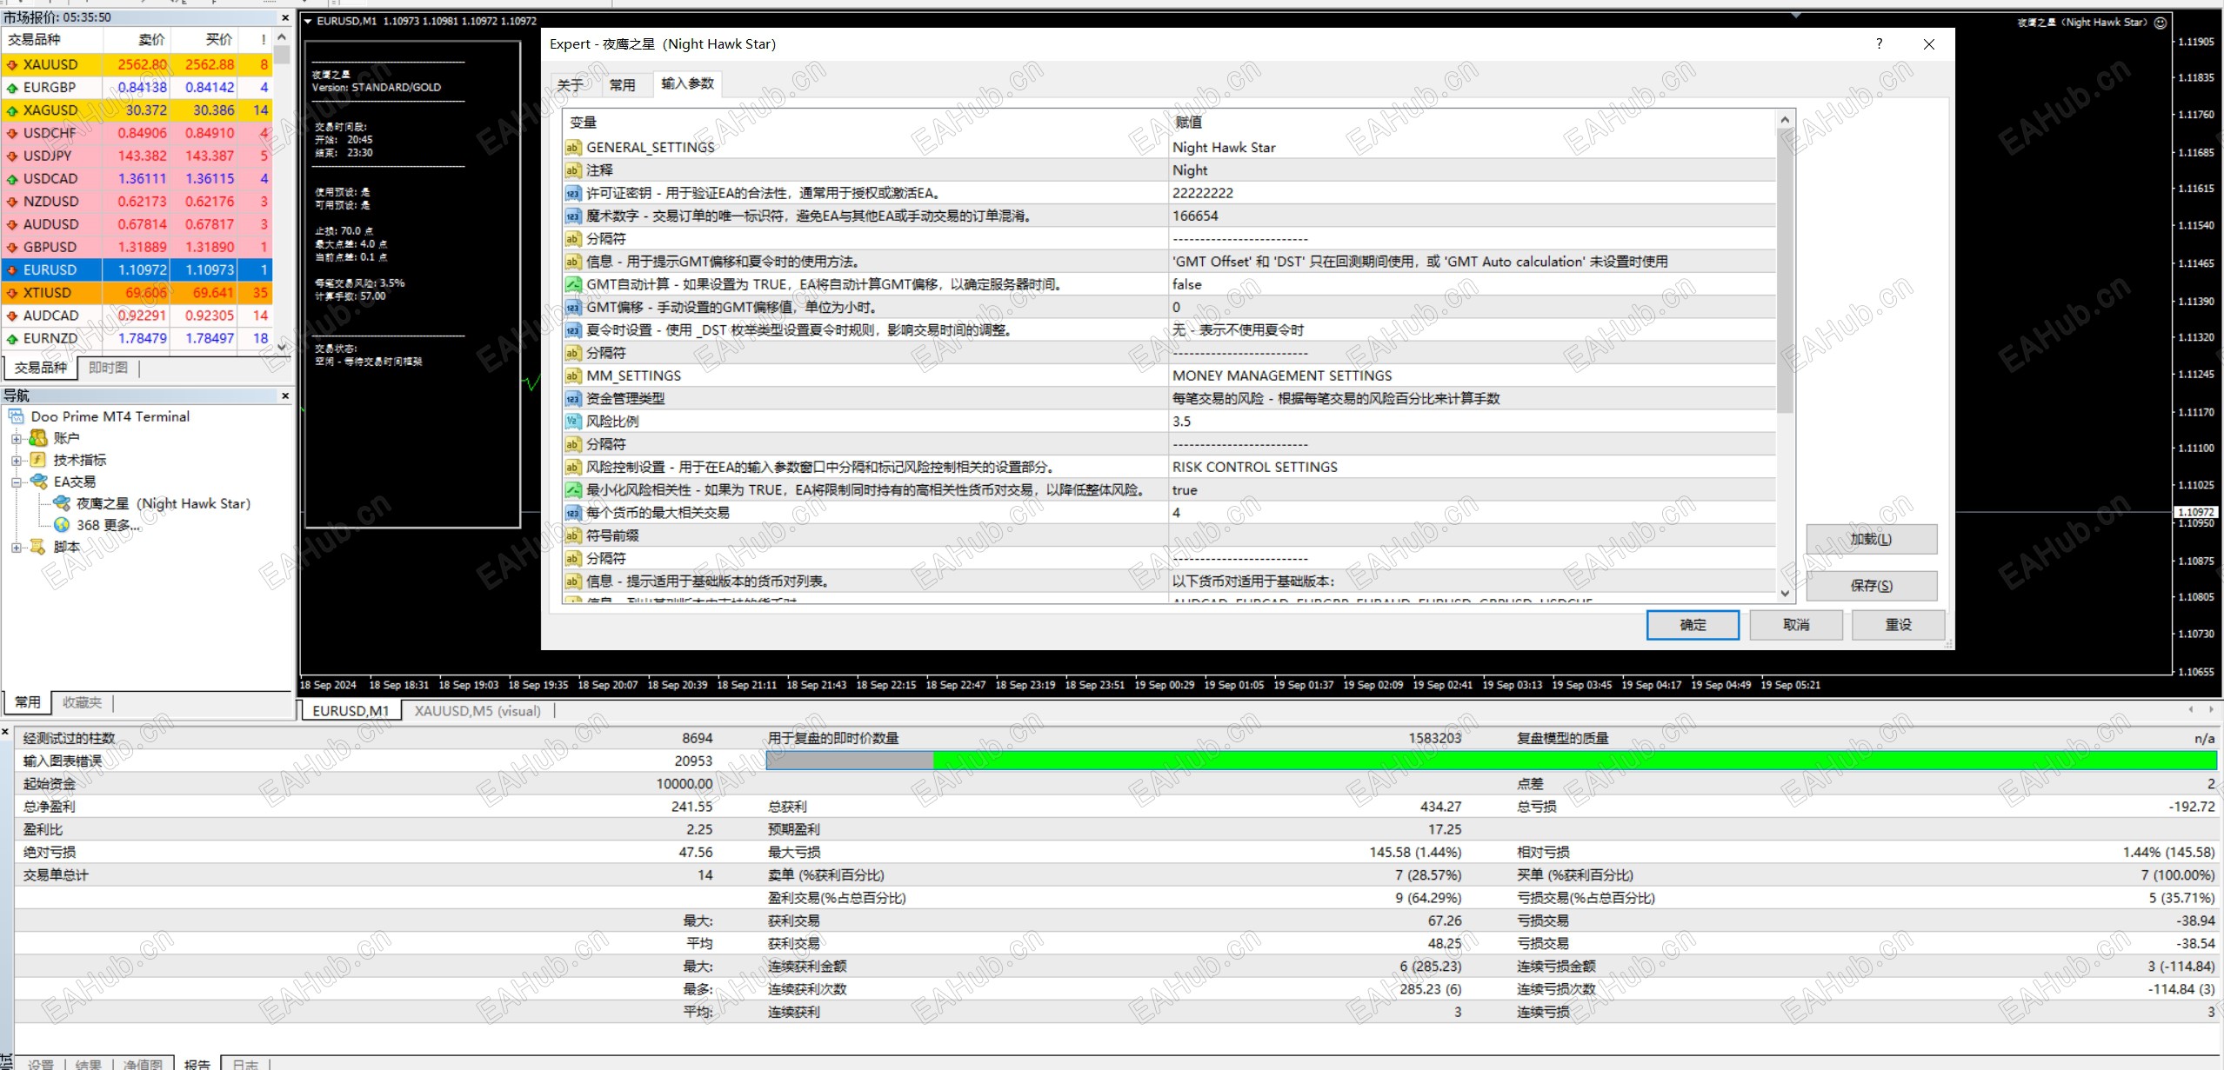Close the 导航 Navigator panel
Image resolution: width=2224 pixels, height=1070 pixels.
pos(285,395)
